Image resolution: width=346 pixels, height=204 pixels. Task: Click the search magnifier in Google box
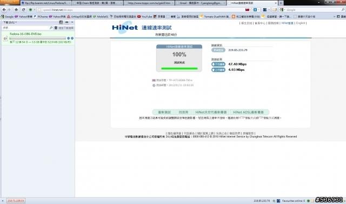pos(343,10)
